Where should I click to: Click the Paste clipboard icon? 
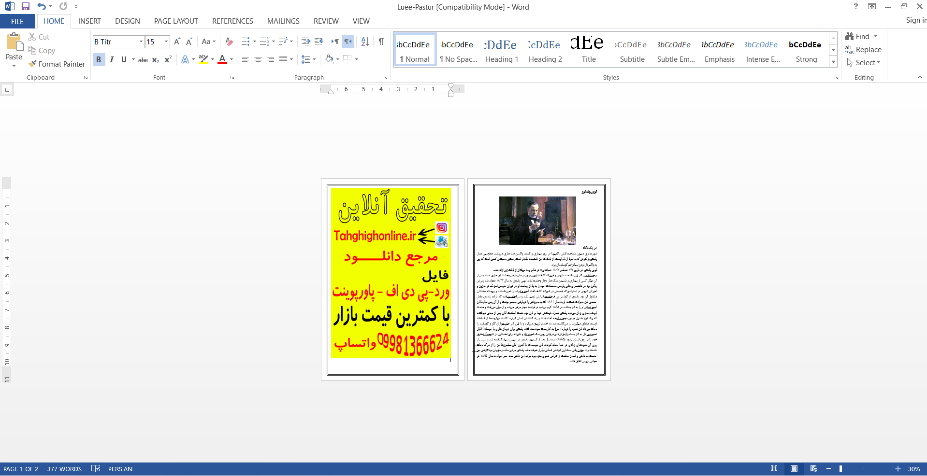[14, 42]
